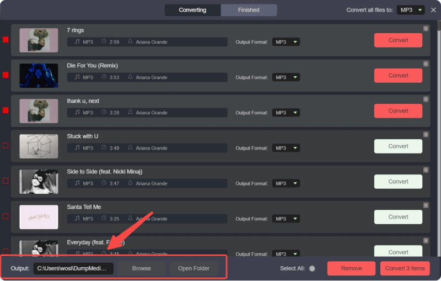Switch to the Converting tab
The width and height of the screenshot is (441, 281).
tap(192, 10)
